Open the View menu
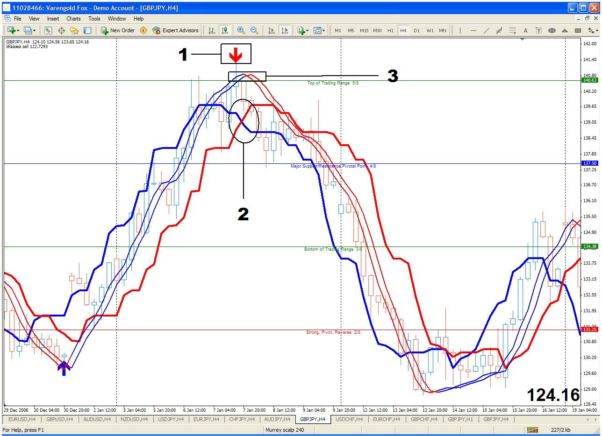This screenshot has width=602, height=436. tap(34, 19)
